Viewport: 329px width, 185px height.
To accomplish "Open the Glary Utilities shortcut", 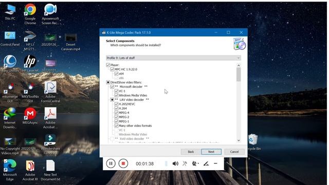I will point(10,64).
